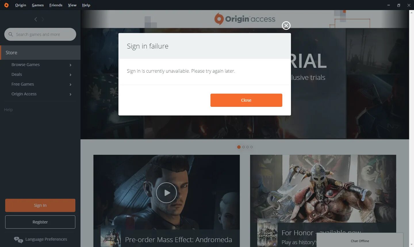The height and width of the screenshot is (247, 414).
Task: Restore down the Origin window
Action: pos(399,5)
